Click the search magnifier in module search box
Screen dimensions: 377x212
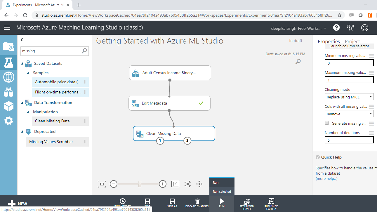pyautogui.click(x=84, y=51)
